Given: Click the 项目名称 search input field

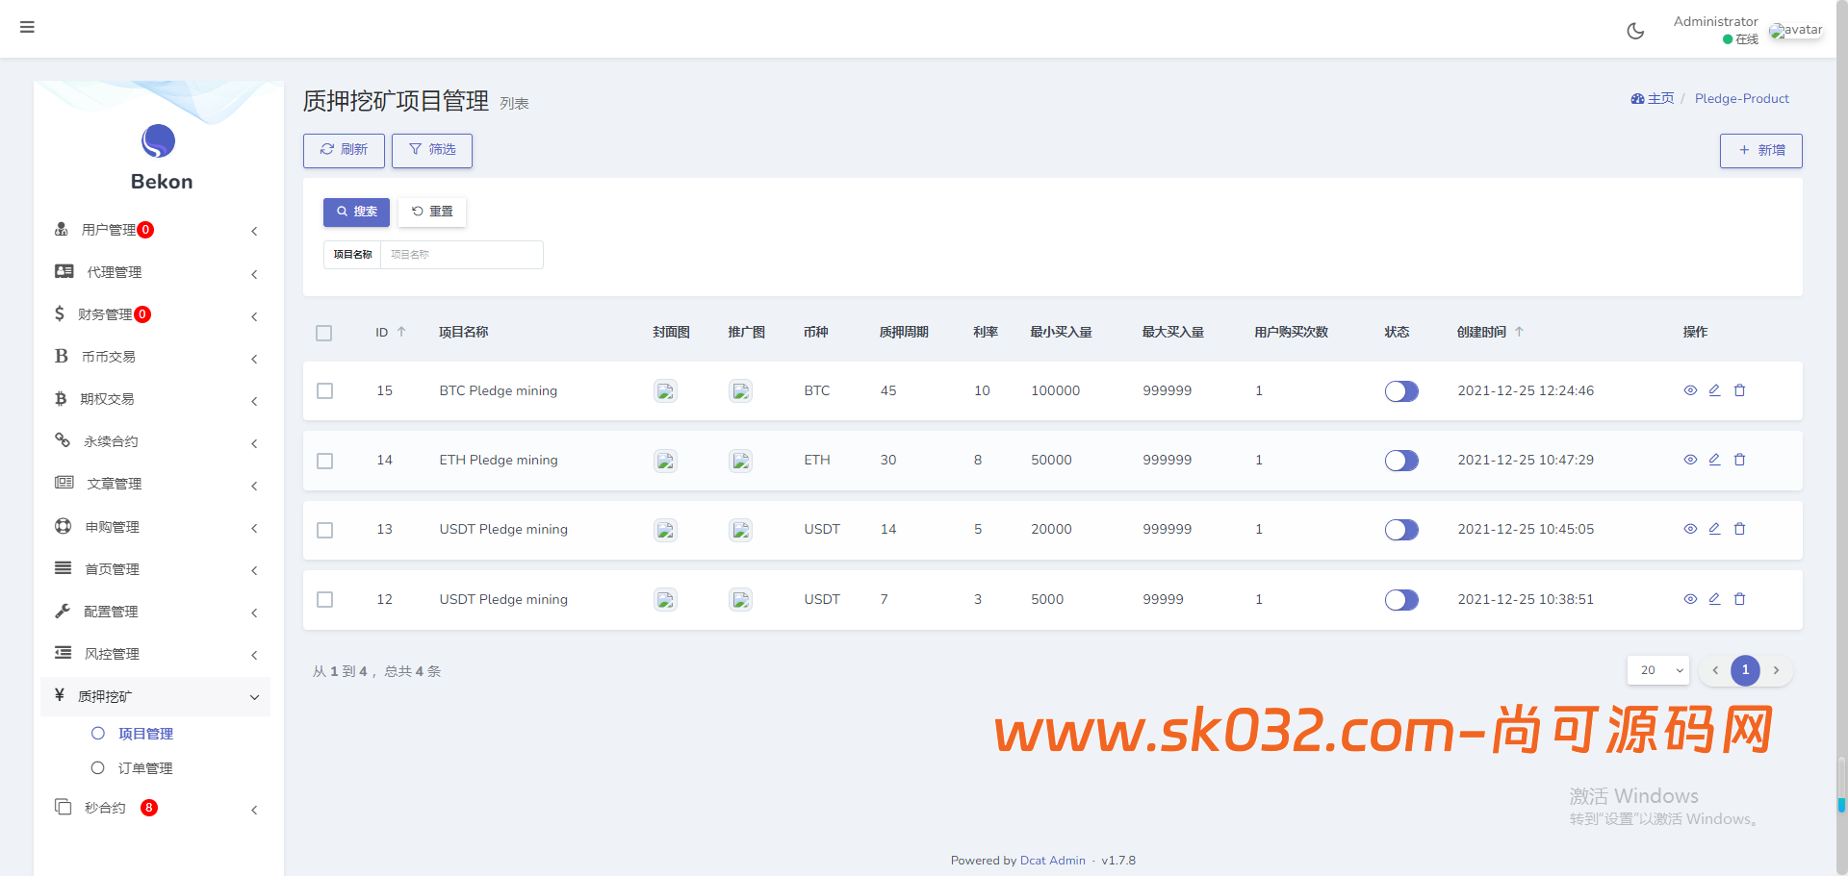Looking at the screenshot, I should 461,255.
